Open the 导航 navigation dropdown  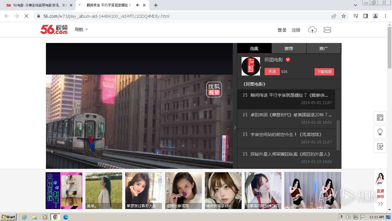click(81, 29)
